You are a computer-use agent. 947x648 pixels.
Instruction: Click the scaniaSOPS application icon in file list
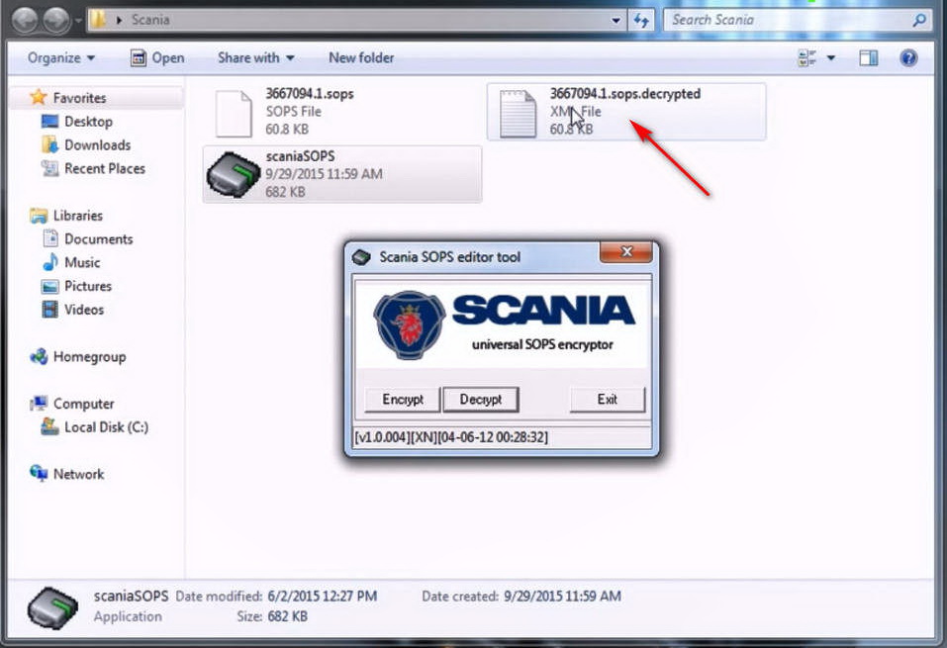click(234, 174)
